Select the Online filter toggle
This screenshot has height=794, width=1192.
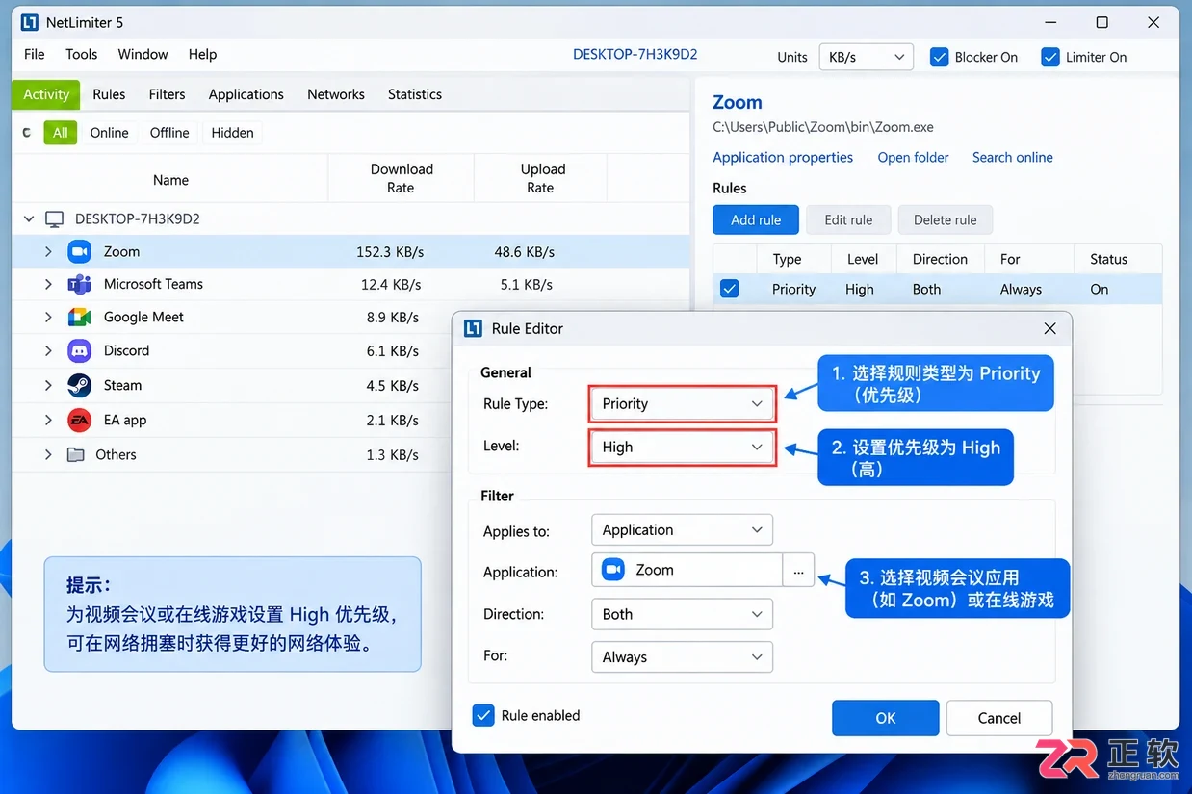[109, 133]
